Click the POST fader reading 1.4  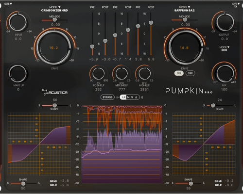128,30
